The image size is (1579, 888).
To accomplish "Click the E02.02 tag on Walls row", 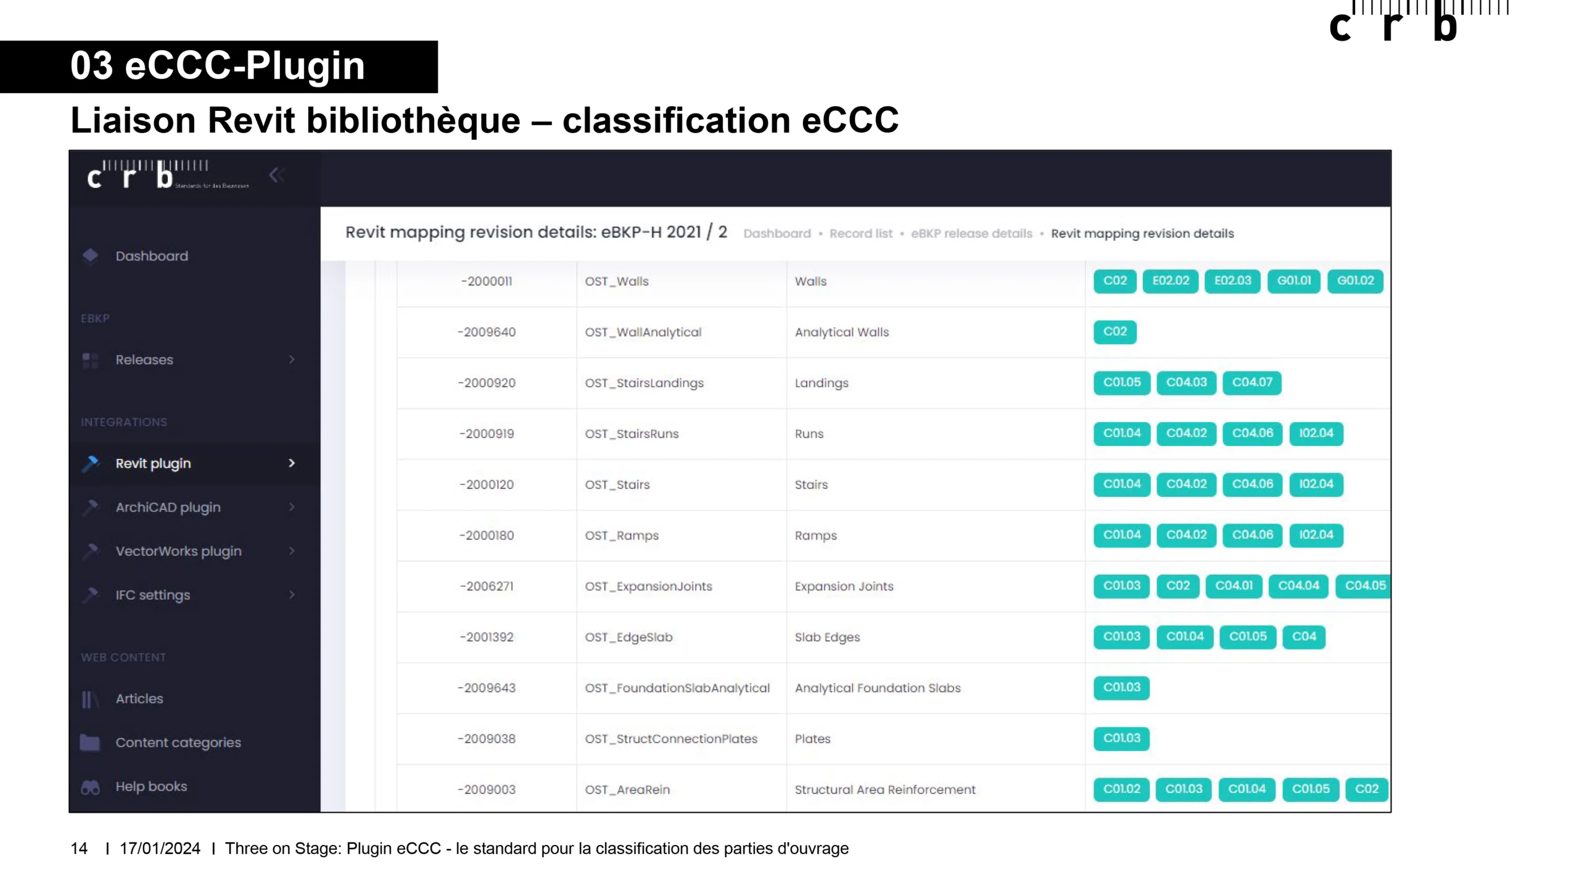I will (x=1170, y=281).
